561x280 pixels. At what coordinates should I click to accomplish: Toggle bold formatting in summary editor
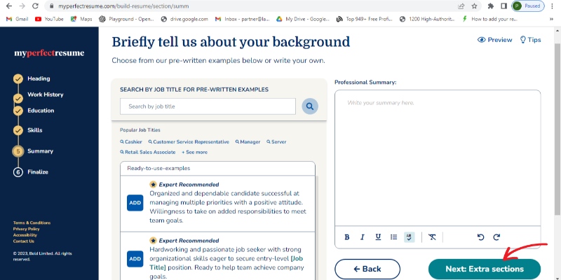347,237
